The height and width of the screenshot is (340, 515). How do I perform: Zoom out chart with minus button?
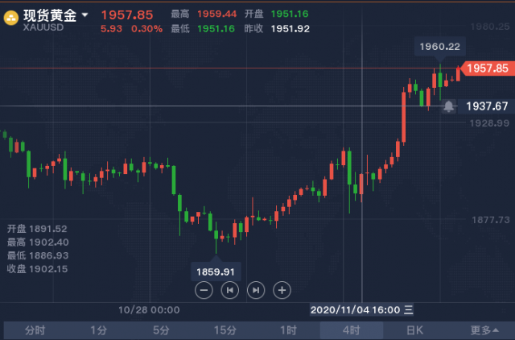tap(204, 290)
